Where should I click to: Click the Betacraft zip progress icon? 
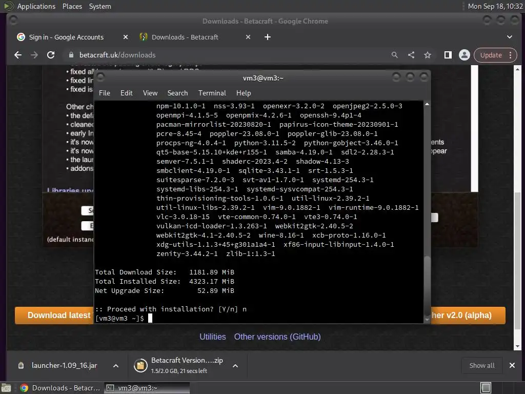[140, 365]
